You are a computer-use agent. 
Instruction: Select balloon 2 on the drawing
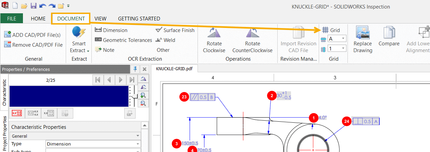[271, 96]
